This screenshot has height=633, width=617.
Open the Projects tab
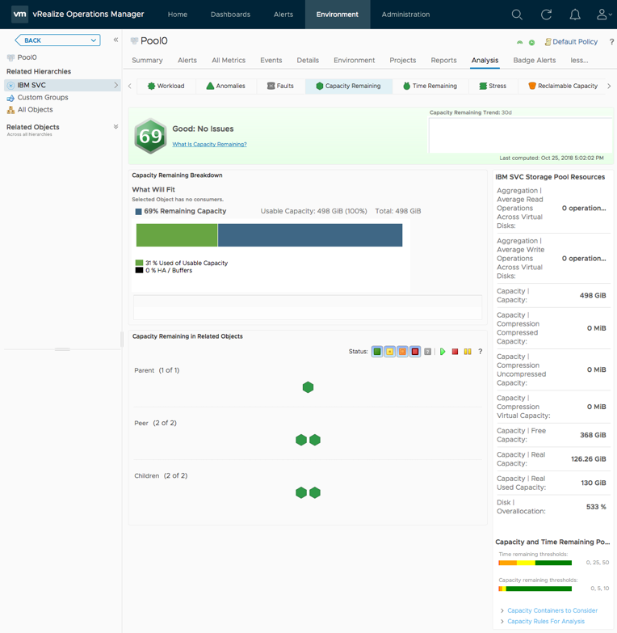(402, 60)
